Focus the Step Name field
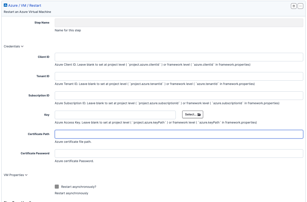307x202 pixels. click(x=179, y=23)
